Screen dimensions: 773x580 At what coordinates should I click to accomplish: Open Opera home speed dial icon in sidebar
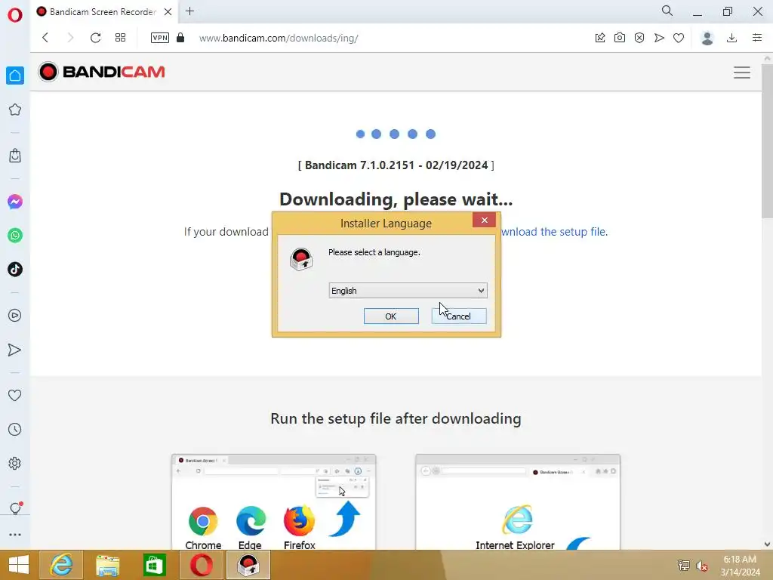(x=15, y=76)
